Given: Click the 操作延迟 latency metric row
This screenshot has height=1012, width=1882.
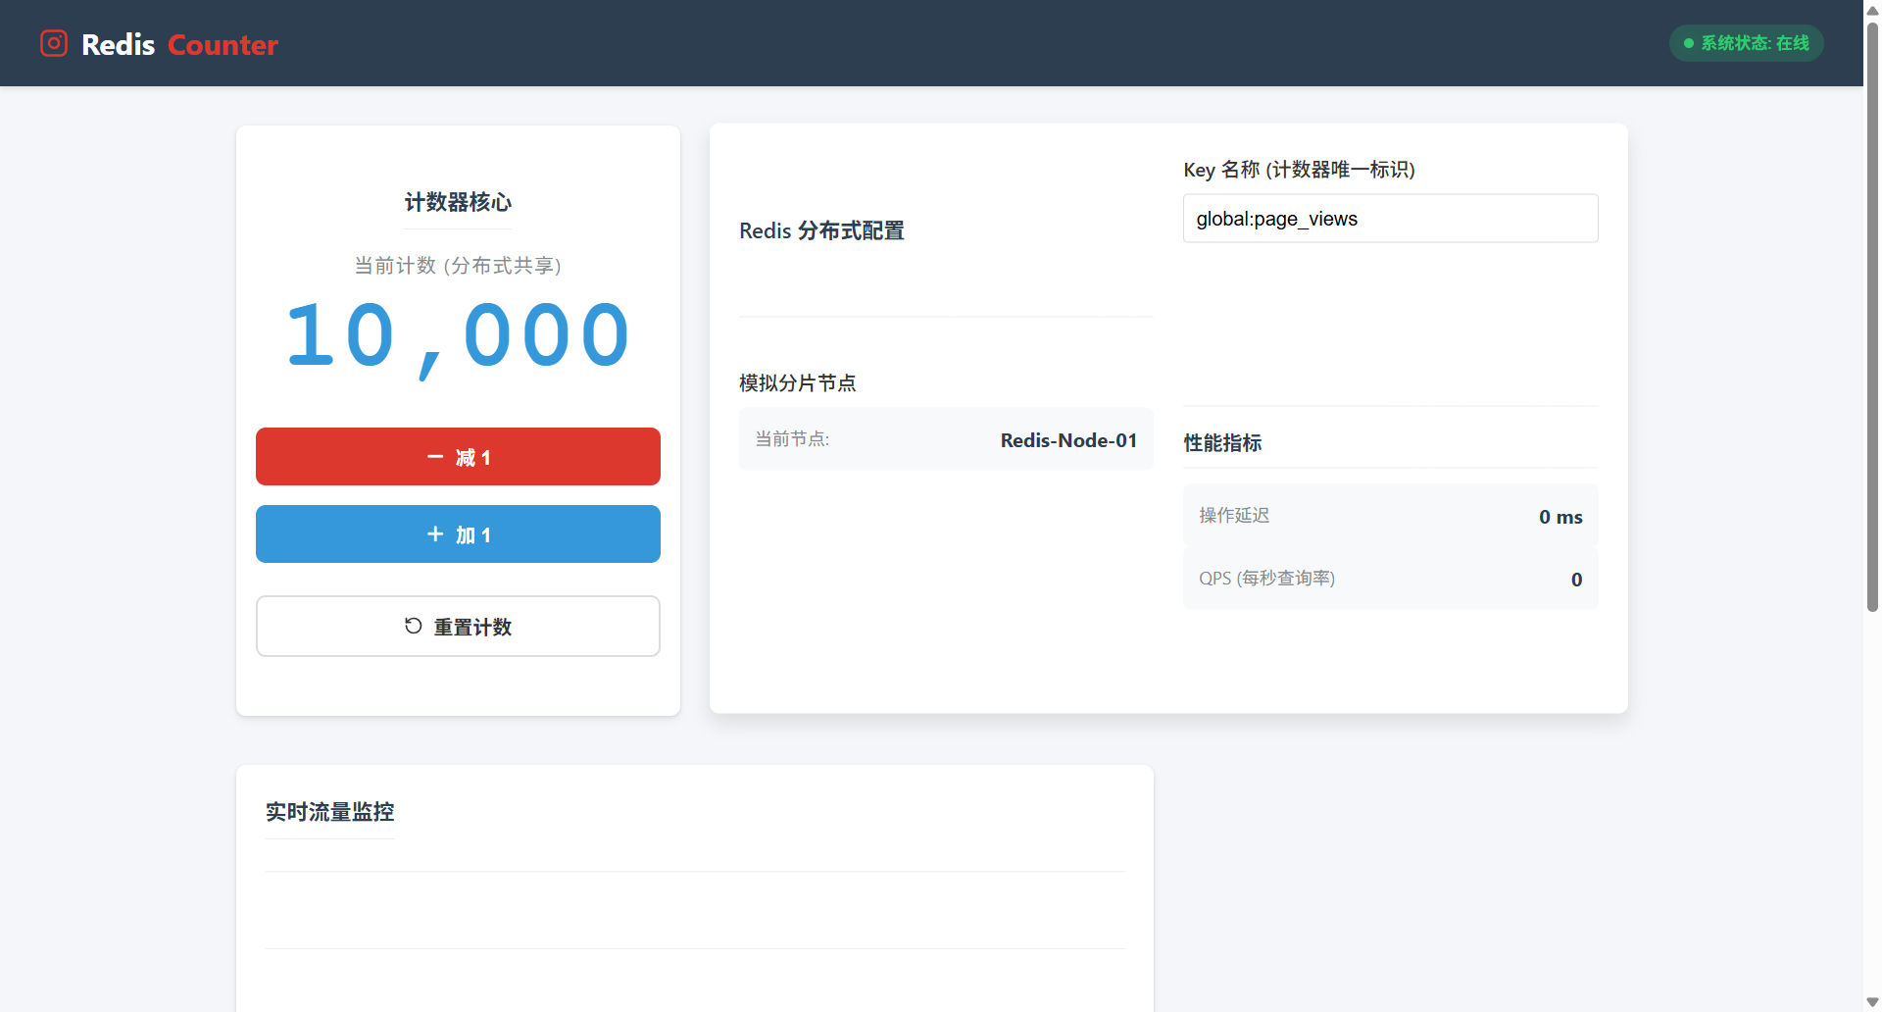Looking at the screenshot, I should point(1390,516).
